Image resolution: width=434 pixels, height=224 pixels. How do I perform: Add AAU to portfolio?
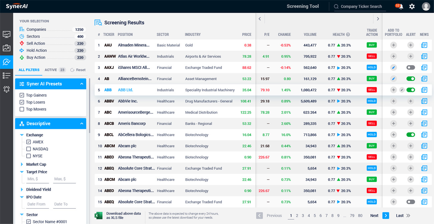click(394, 45)
